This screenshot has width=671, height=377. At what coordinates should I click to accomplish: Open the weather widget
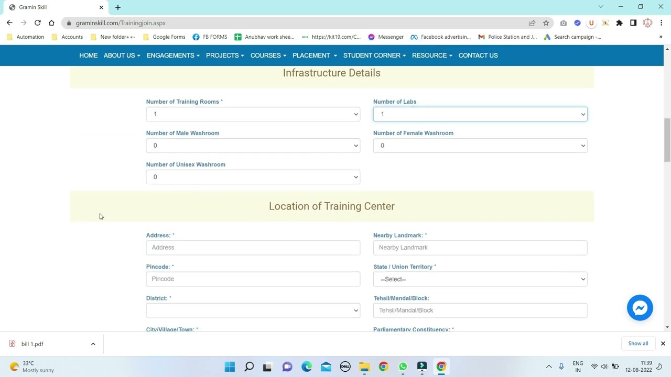pyautogui.click(x=31, y=367)
